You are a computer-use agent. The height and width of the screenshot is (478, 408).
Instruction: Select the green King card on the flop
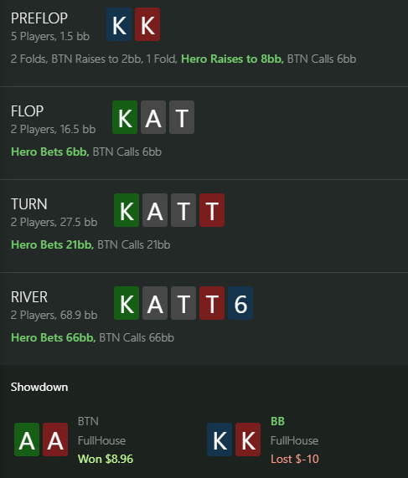(125, 117)
